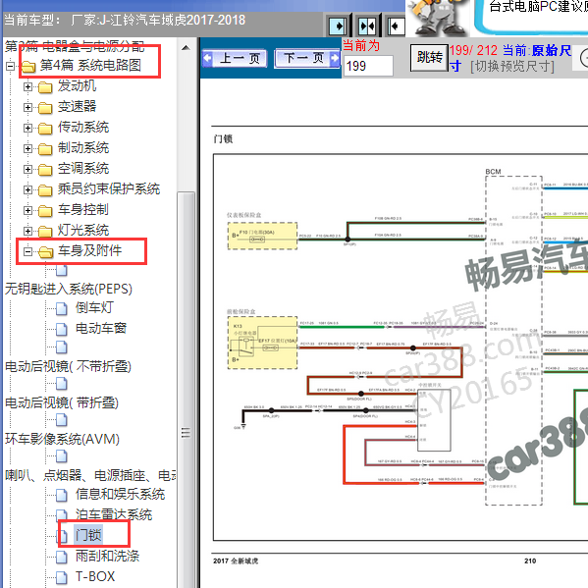Click the 电动车窗 page icon
The height and width of the screenshot is (588, 588).
pos(62,329)
